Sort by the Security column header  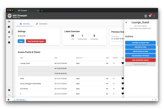[79, 58]
